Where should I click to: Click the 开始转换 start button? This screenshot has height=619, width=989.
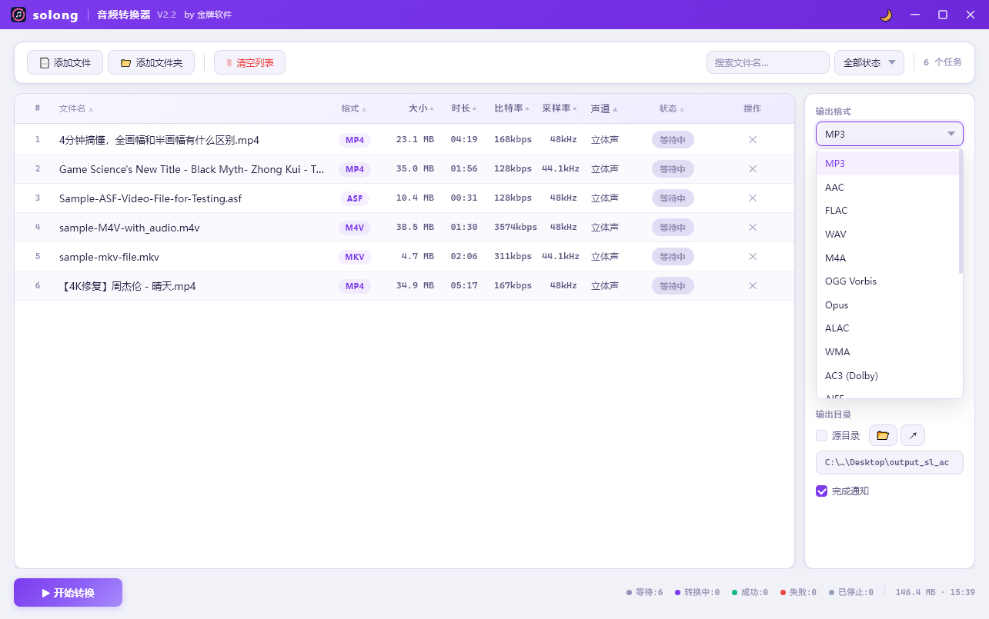coord(68,593)
